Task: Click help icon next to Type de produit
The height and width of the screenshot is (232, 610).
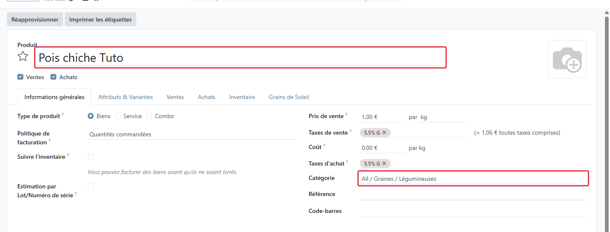Action: click(x=63, y=115)
